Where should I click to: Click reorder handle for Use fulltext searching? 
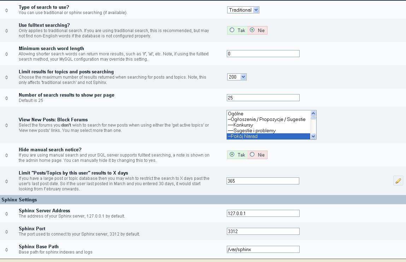click(x=7, y=31)
